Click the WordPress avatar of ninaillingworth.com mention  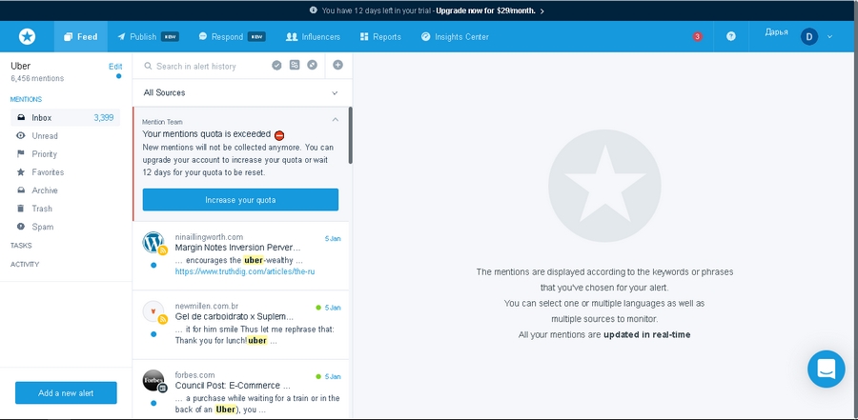[x=153, y=242]
